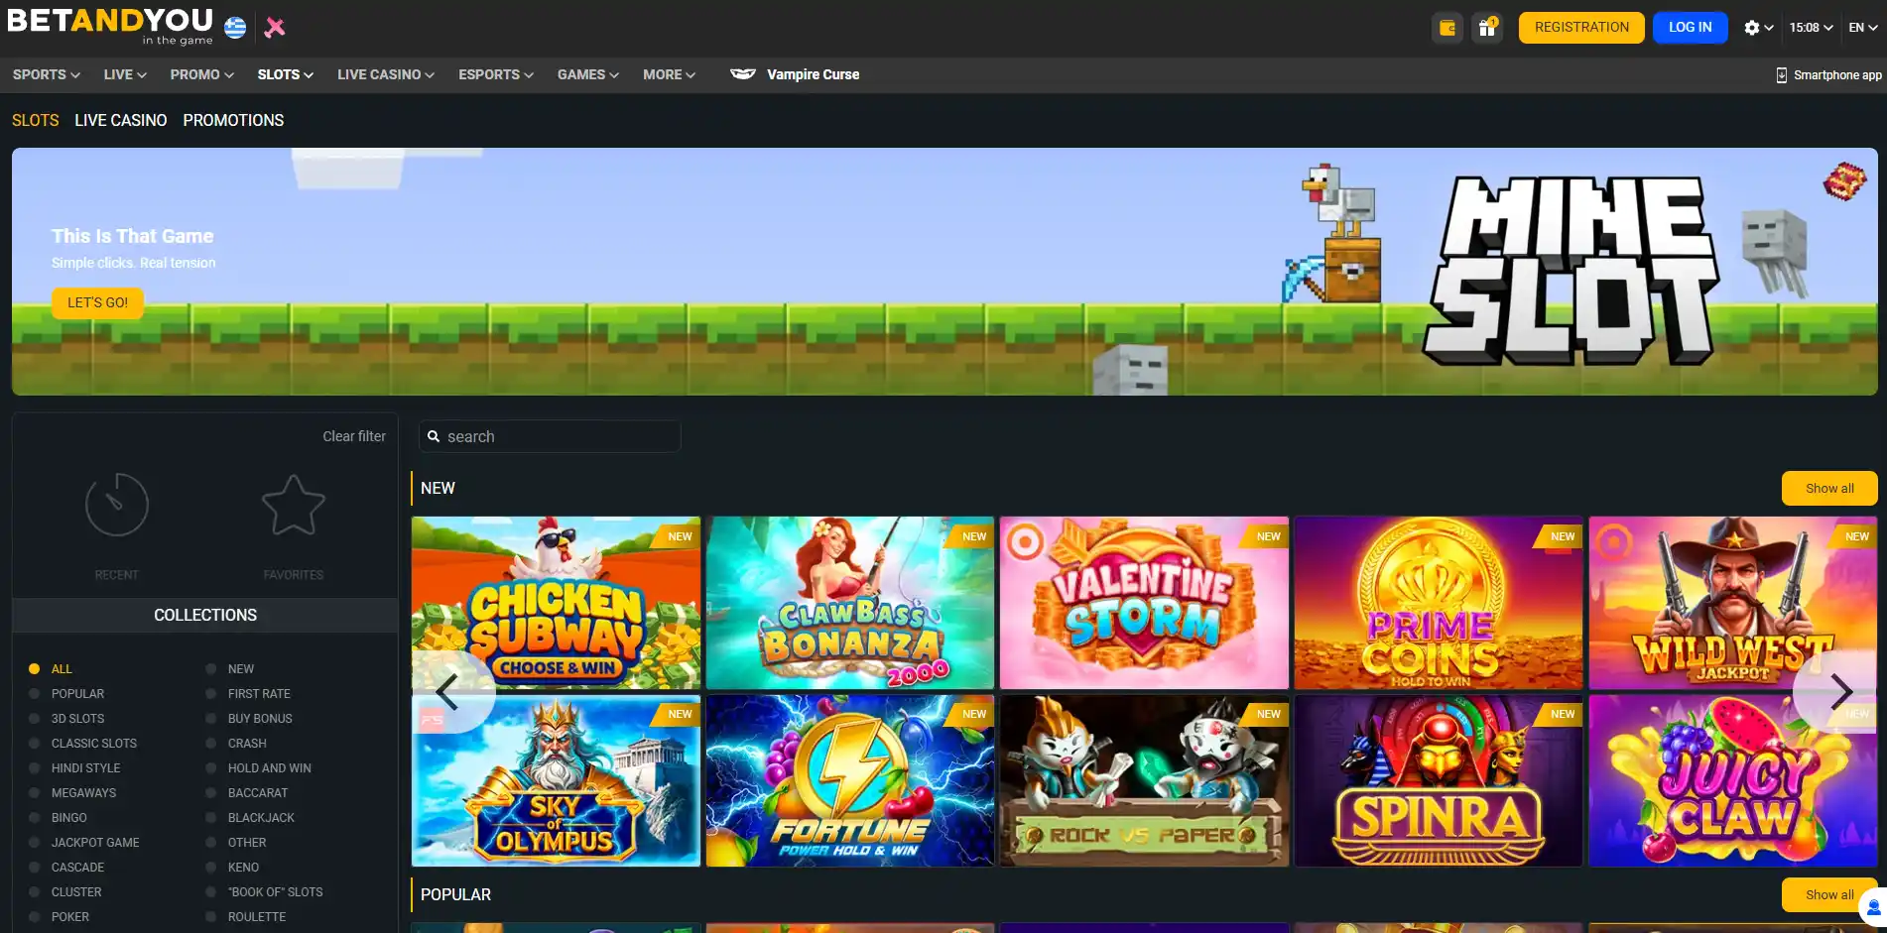Switch to the LIVE CASINO tab below navigation
1887x933 pixels.
click(x=121, y=120)
